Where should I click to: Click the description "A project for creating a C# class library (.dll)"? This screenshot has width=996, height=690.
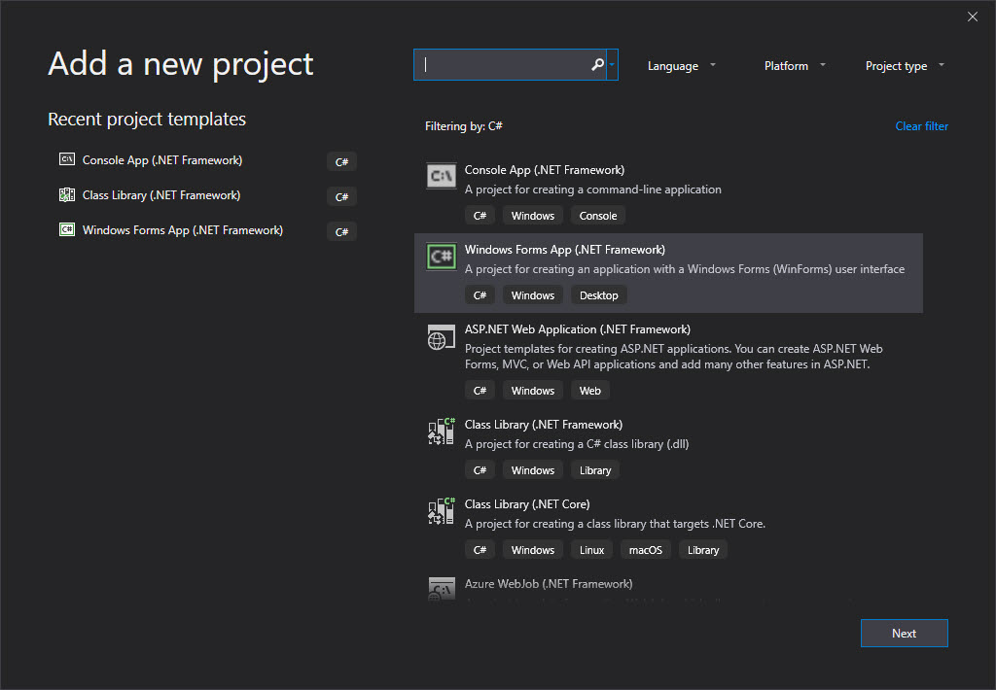coord(576,444)
